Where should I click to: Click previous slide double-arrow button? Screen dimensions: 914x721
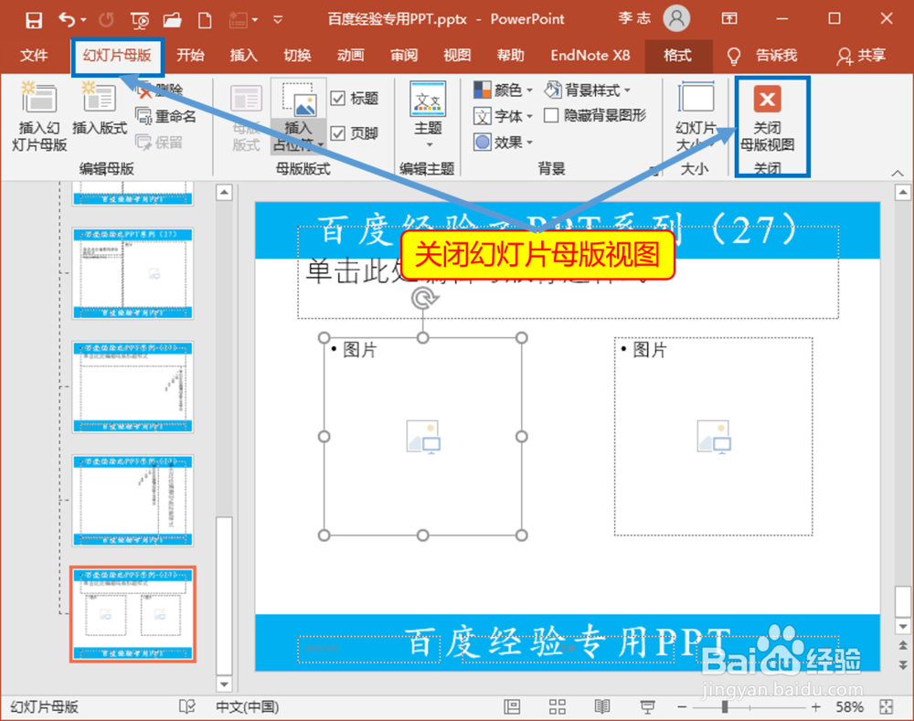click(x=903, y=645)
